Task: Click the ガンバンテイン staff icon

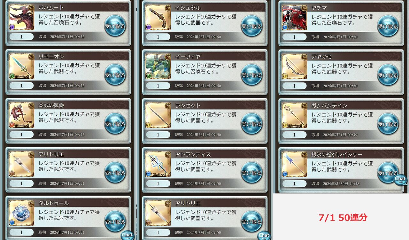Action: (294, 115)
